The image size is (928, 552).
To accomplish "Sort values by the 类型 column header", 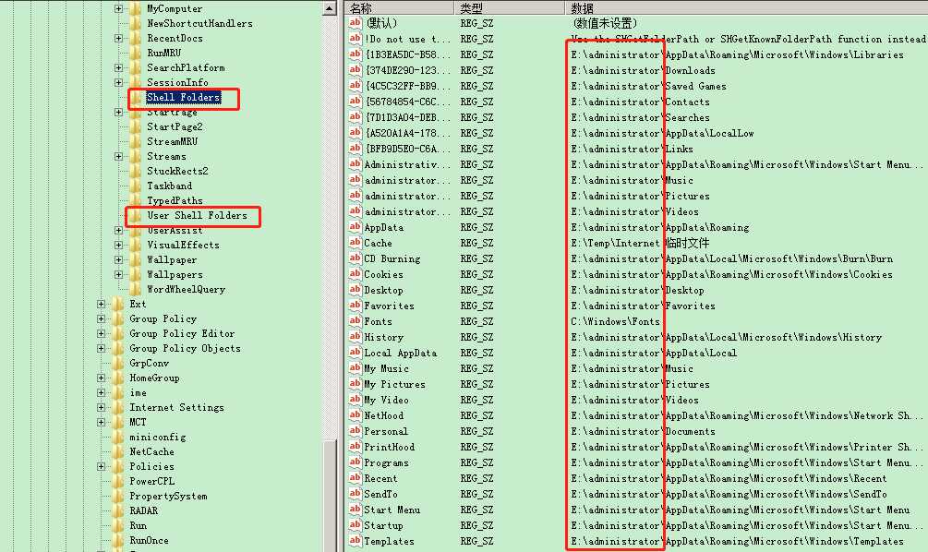I will coord(510,7).
